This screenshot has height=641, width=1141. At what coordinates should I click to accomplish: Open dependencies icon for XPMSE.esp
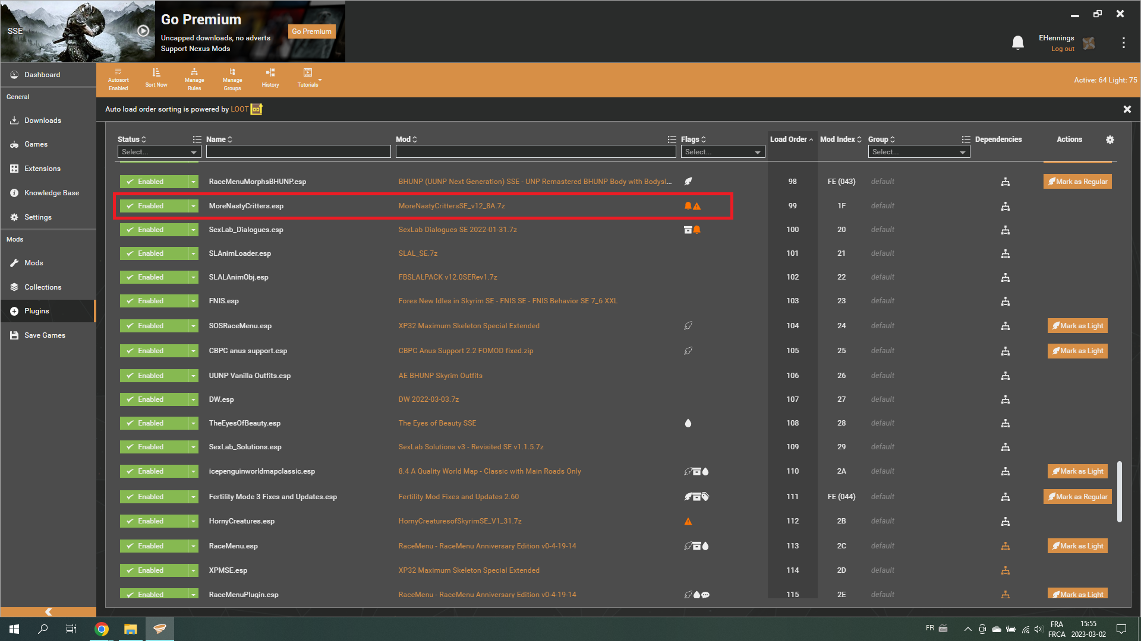pyautogui.click(x=1006, y=570)
